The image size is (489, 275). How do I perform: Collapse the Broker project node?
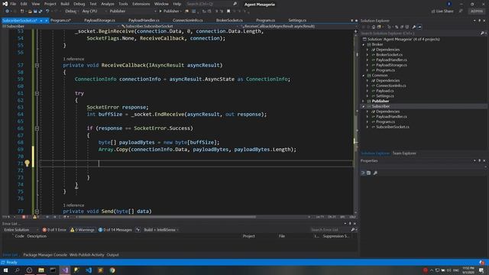pyautogui.click(x=364, y=44)
